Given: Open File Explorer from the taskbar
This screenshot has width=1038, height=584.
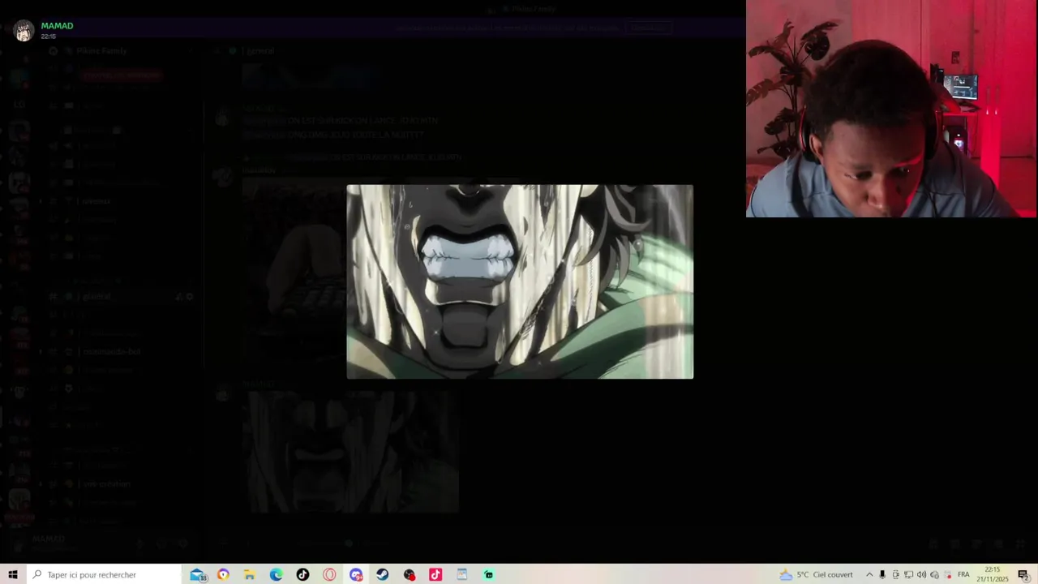Looking at the screenshot, I should [x=250, y=574].
